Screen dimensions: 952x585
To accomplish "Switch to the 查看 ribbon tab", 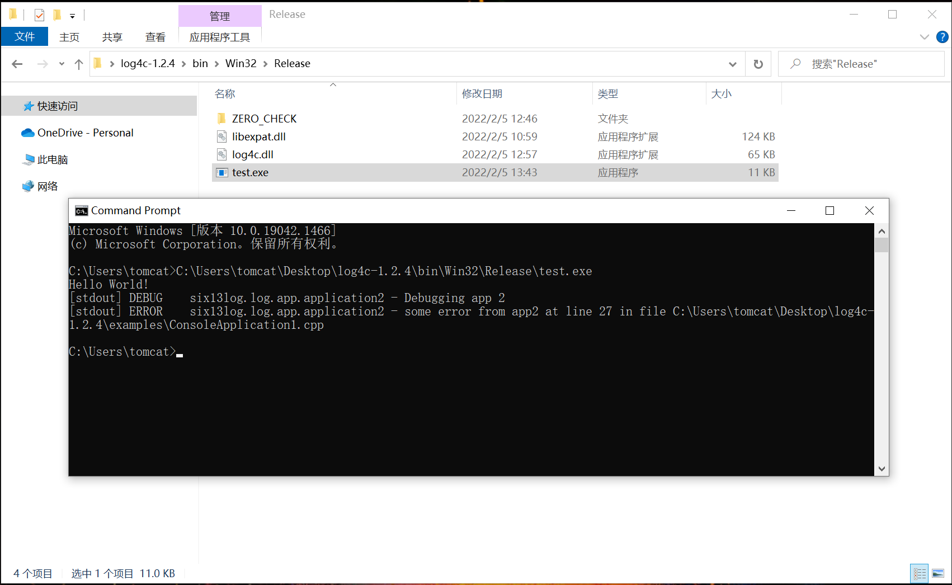I will click(155, 36).
